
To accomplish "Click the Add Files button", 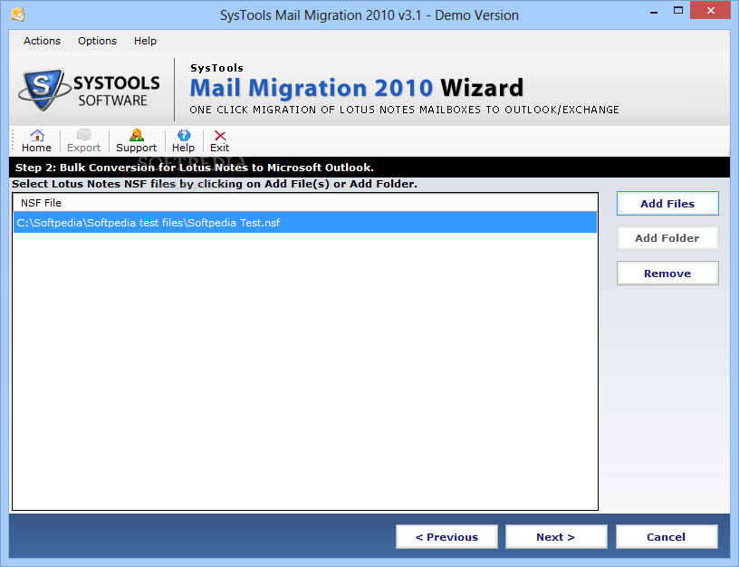I will tap(667, 204).
